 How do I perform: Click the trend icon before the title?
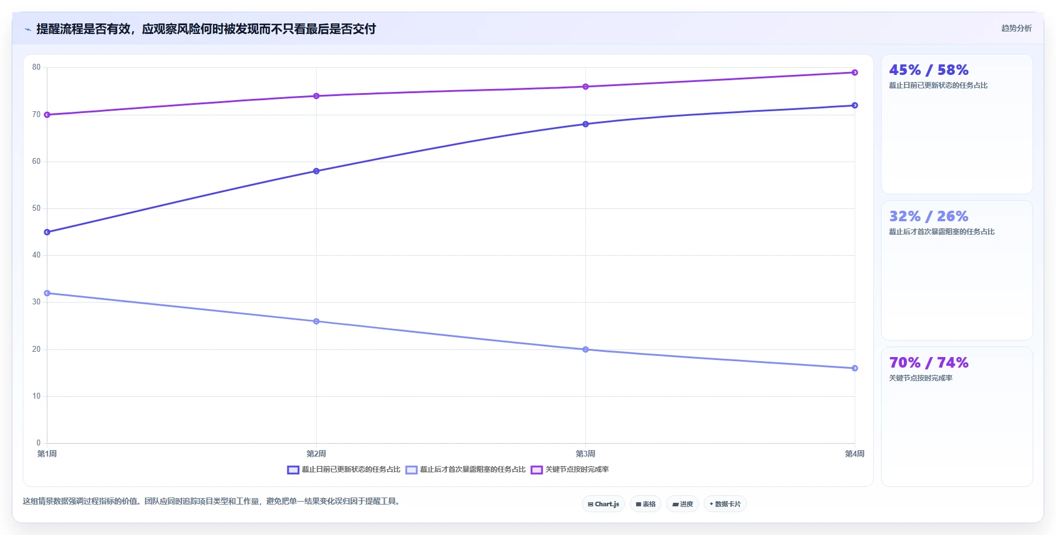[x=28, y=29]
